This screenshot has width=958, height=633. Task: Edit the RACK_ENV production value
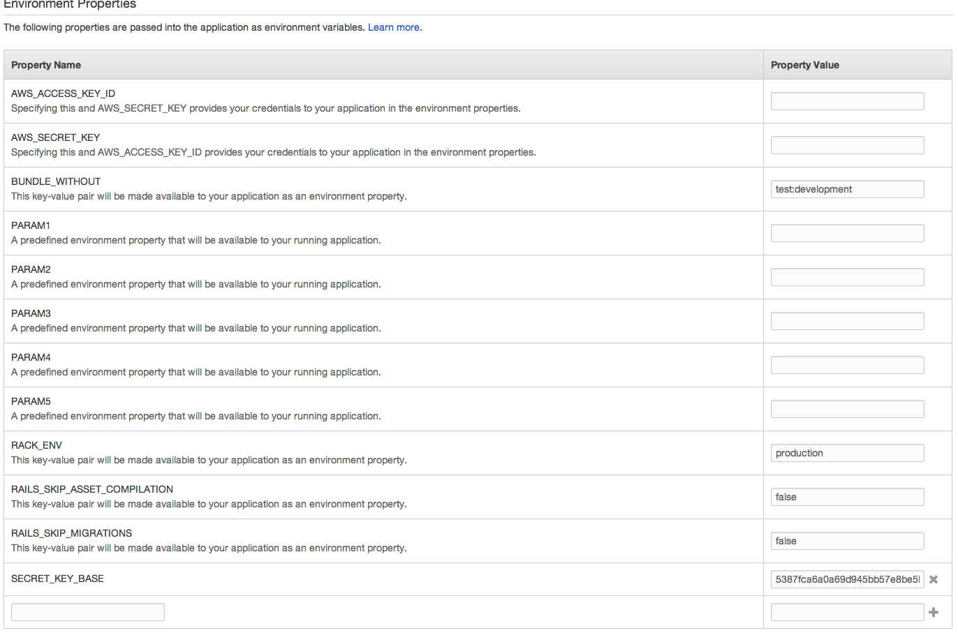(x=847, y=453)
